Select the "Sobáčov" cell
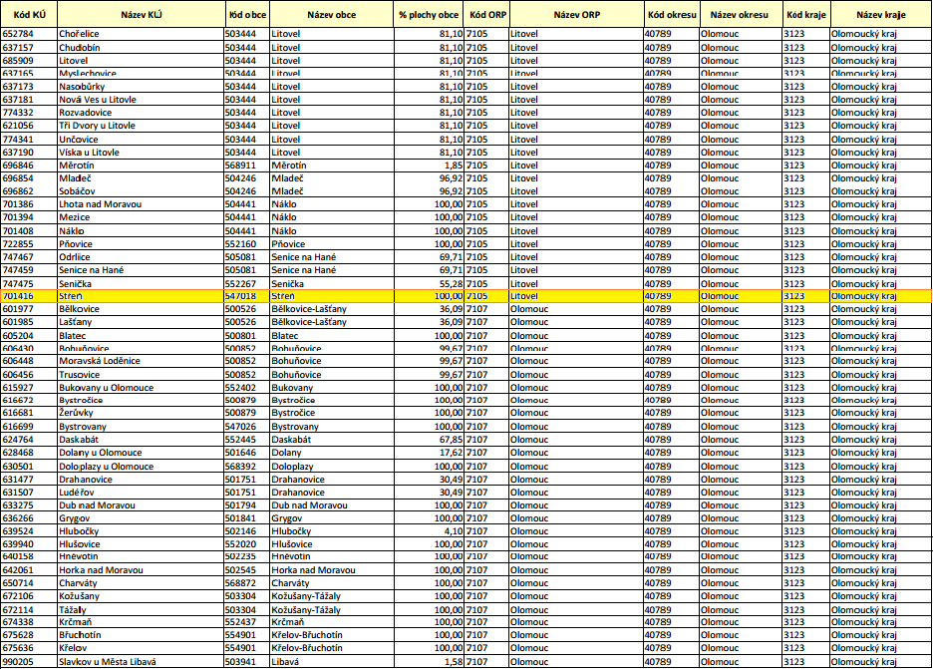The height and width of the screenshot is (669, 933). (x=141, y=191)
